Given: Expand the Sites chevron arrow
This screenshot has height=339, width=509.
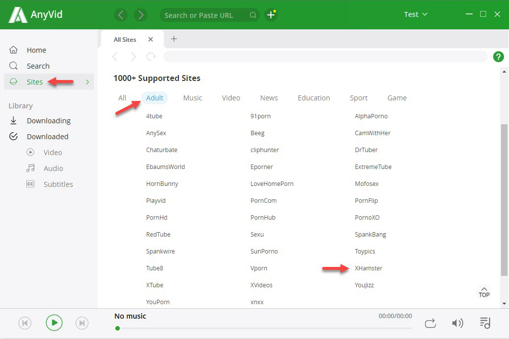Looking at the screenshot, I should [x=87, y=82].
